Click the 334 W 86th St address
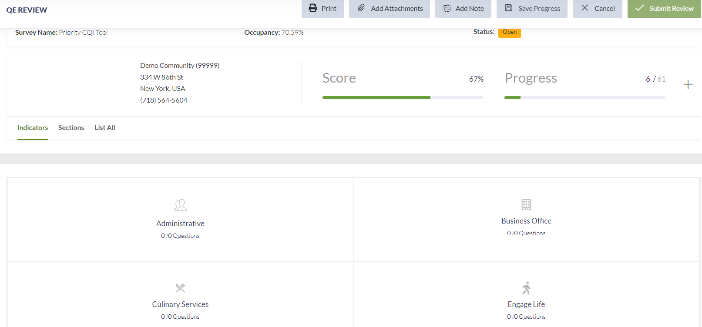 pyautogui.click(x=161, y=77)
